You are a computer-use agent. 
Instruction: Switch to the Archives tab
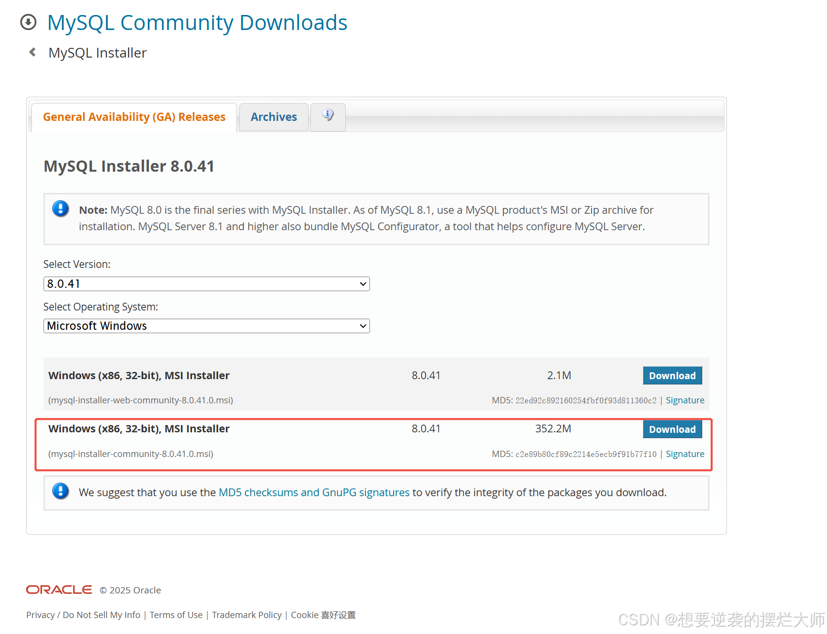coord(274,117)
